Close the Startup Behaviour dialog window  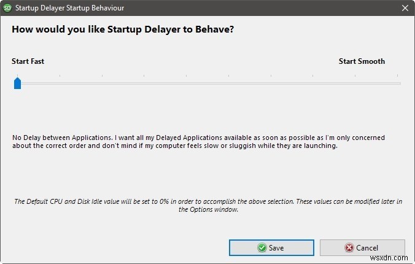(404, 8)
